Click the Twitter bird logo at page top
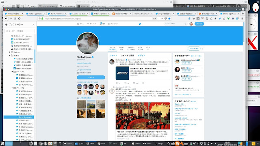Image resolution: width=260 pixels, height=146 pixels. (x=140, y=24)
